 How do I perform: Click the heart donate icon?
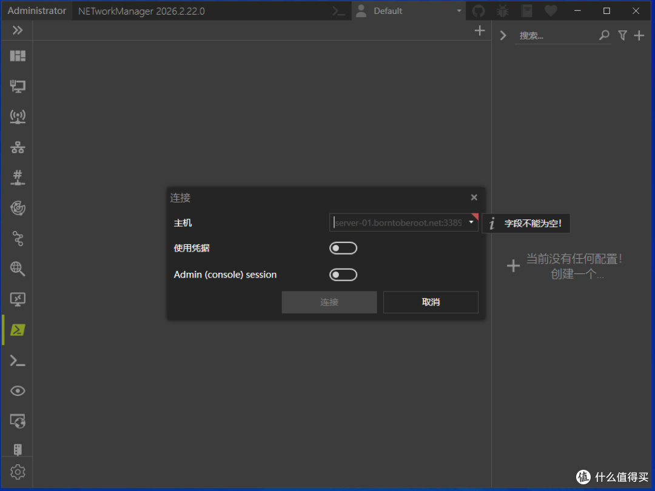pos(551,10)
